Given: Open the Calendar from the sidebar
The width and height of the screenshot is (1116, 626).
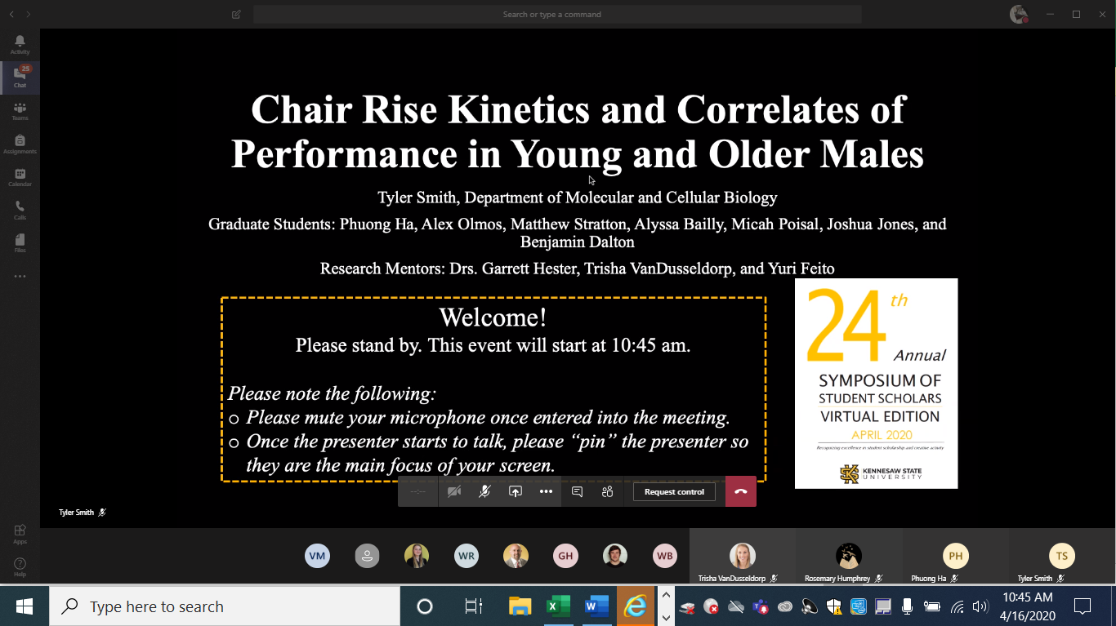Looking at the screenshot, I should pos(20,177).
